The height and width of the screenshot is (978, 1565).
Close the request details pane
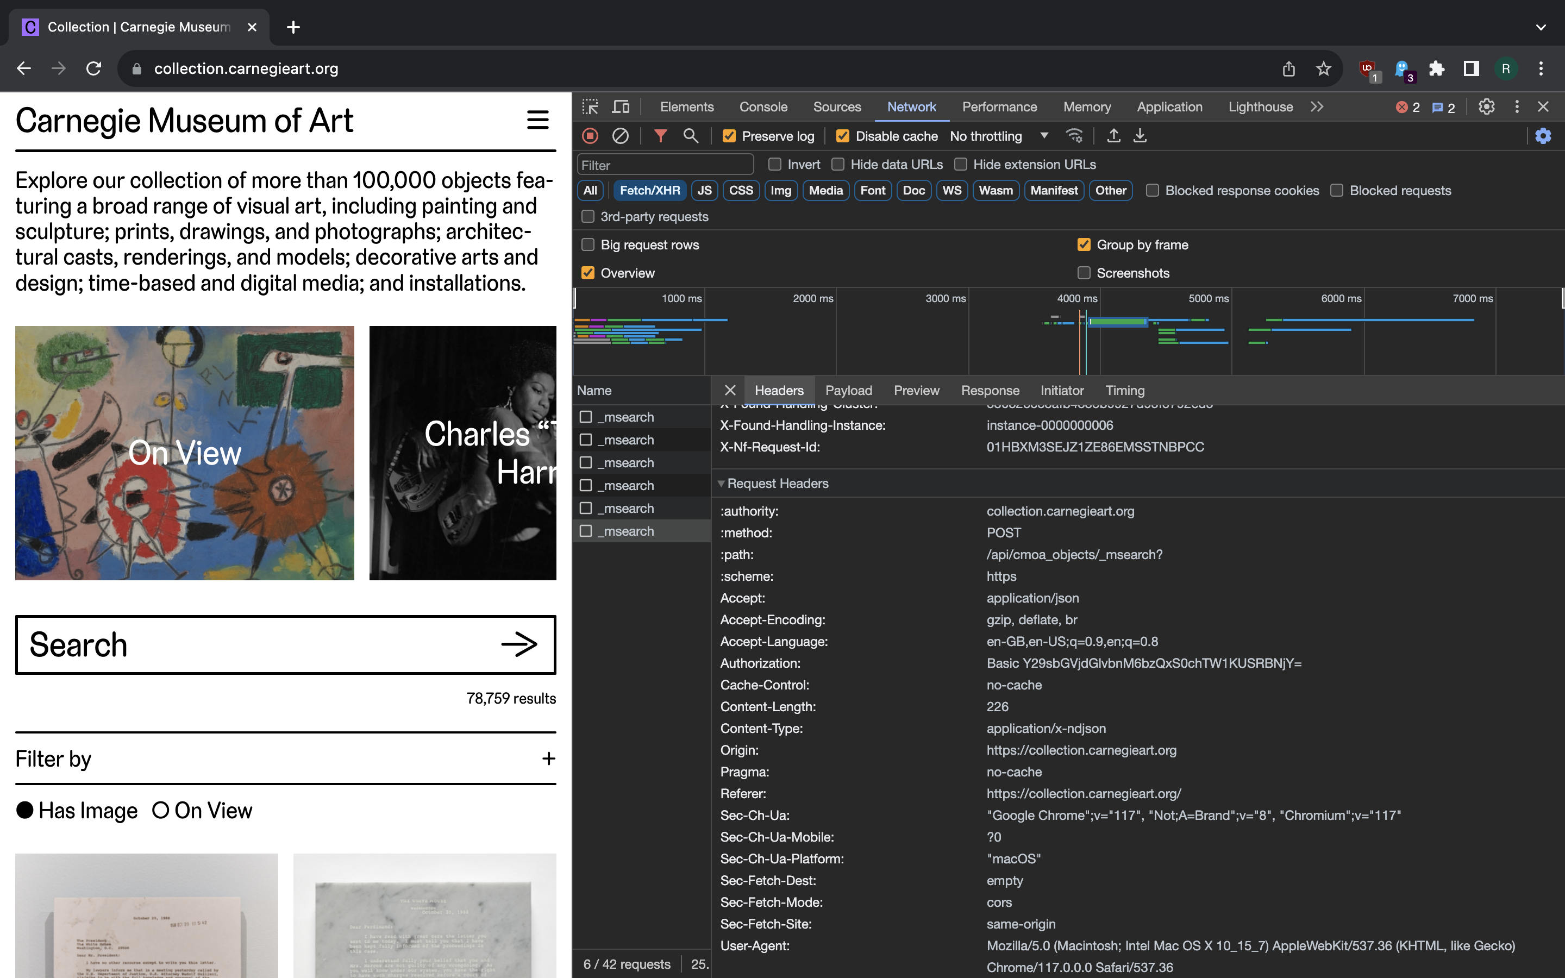730,390
